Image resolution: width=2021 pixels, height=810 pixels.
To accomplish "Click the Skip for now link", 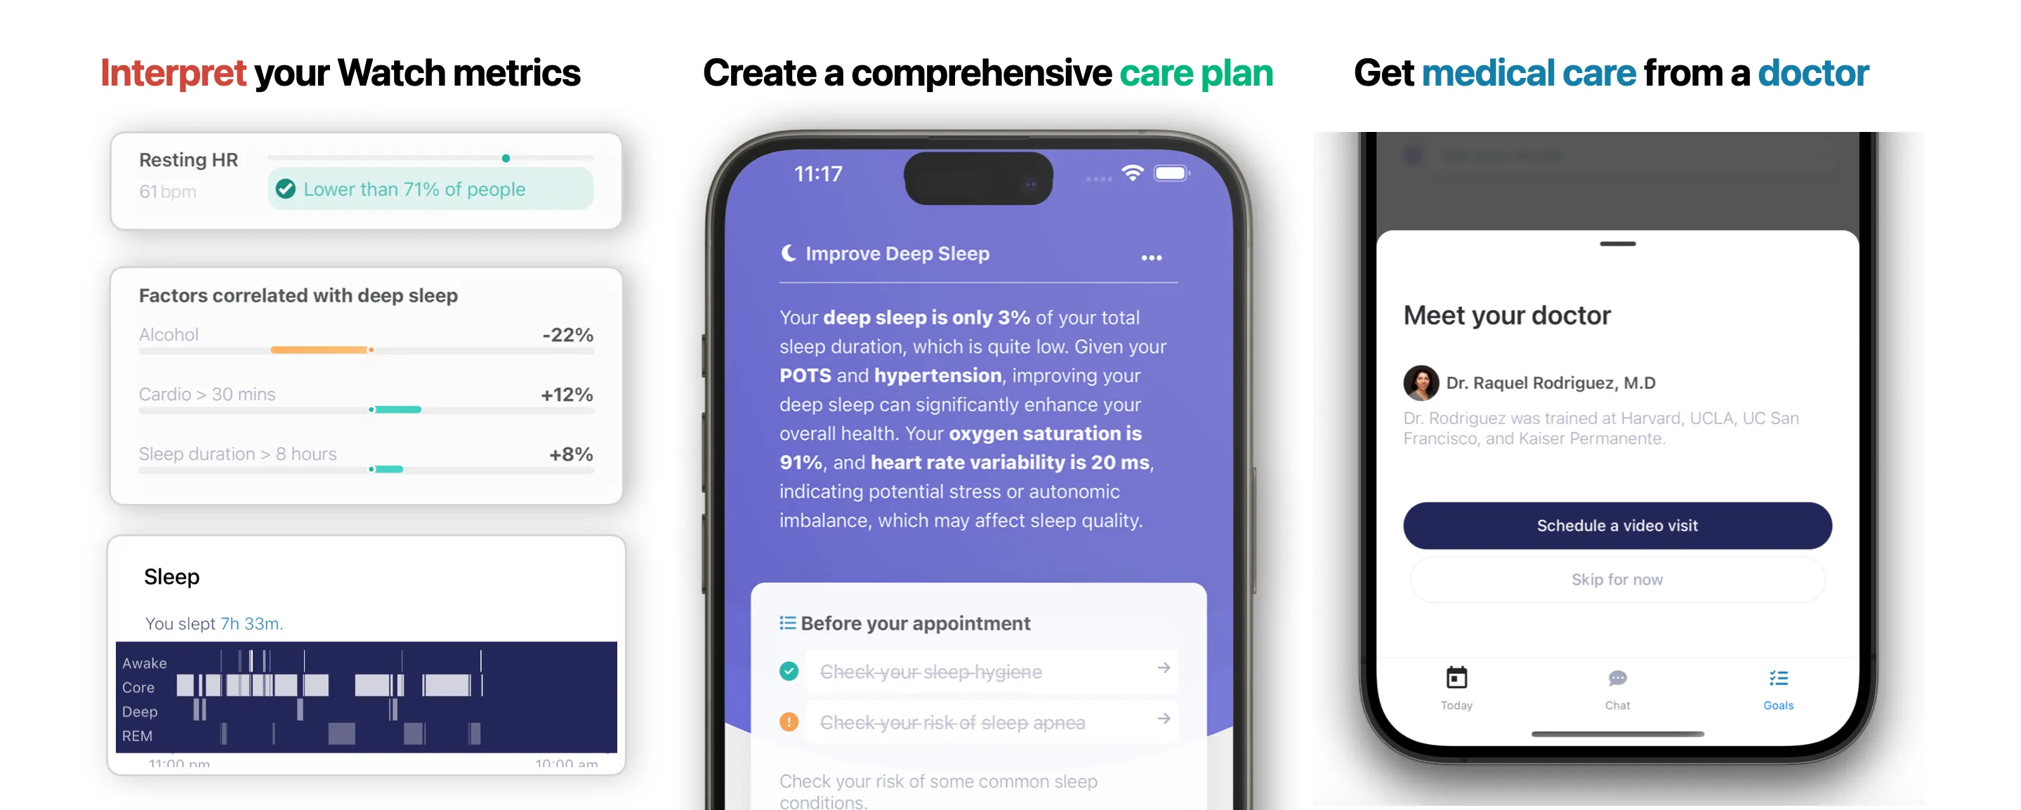I will 1617,578.
